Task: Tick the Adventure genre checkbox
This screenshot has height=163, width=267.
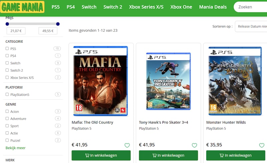Action: click(x=7, y=119)
